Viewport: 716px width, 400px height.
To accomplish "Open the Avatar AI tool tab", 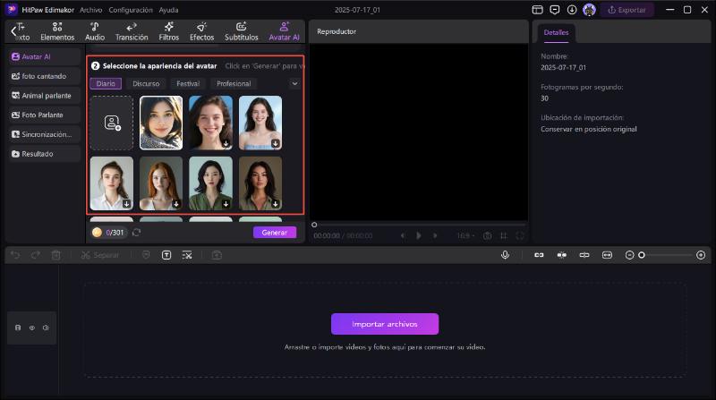I will coord(284,31).
